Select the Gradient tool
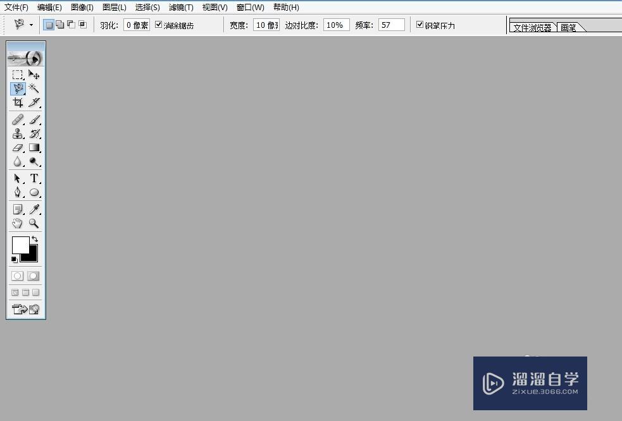The width and height of the screenshot is (622, 421). tap(34, 147)
